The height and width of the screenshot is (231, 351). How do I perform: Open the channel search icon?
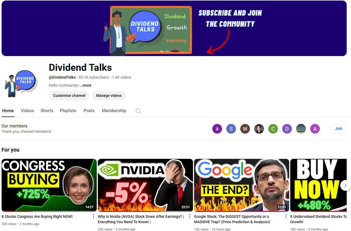(x=138, y=111)
